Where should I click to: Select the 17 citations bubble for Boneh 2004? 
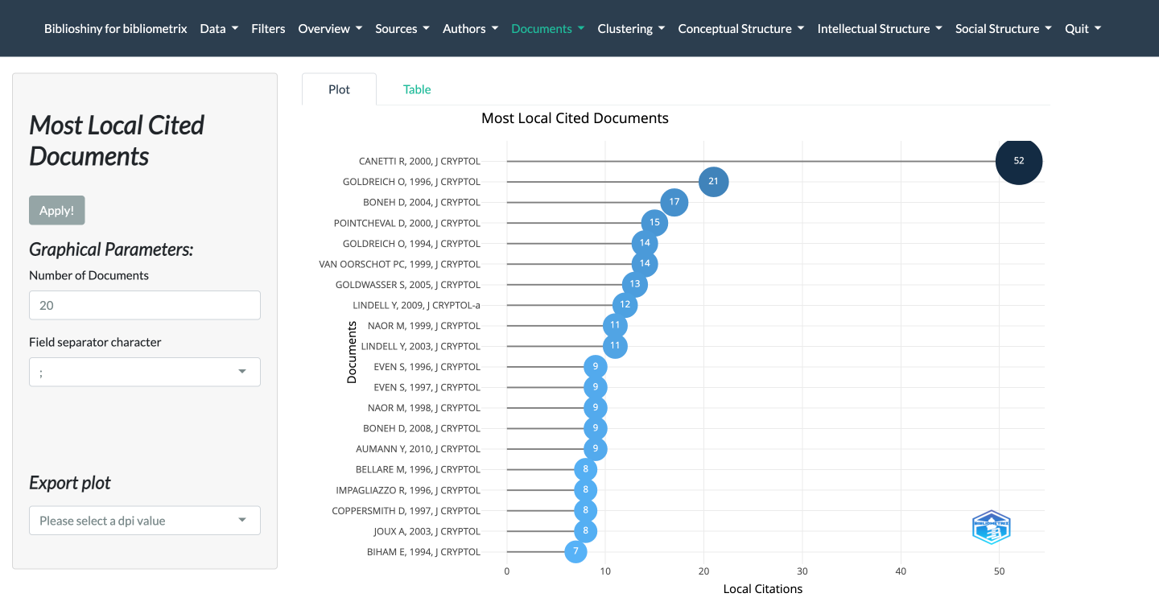pos(674,202)
